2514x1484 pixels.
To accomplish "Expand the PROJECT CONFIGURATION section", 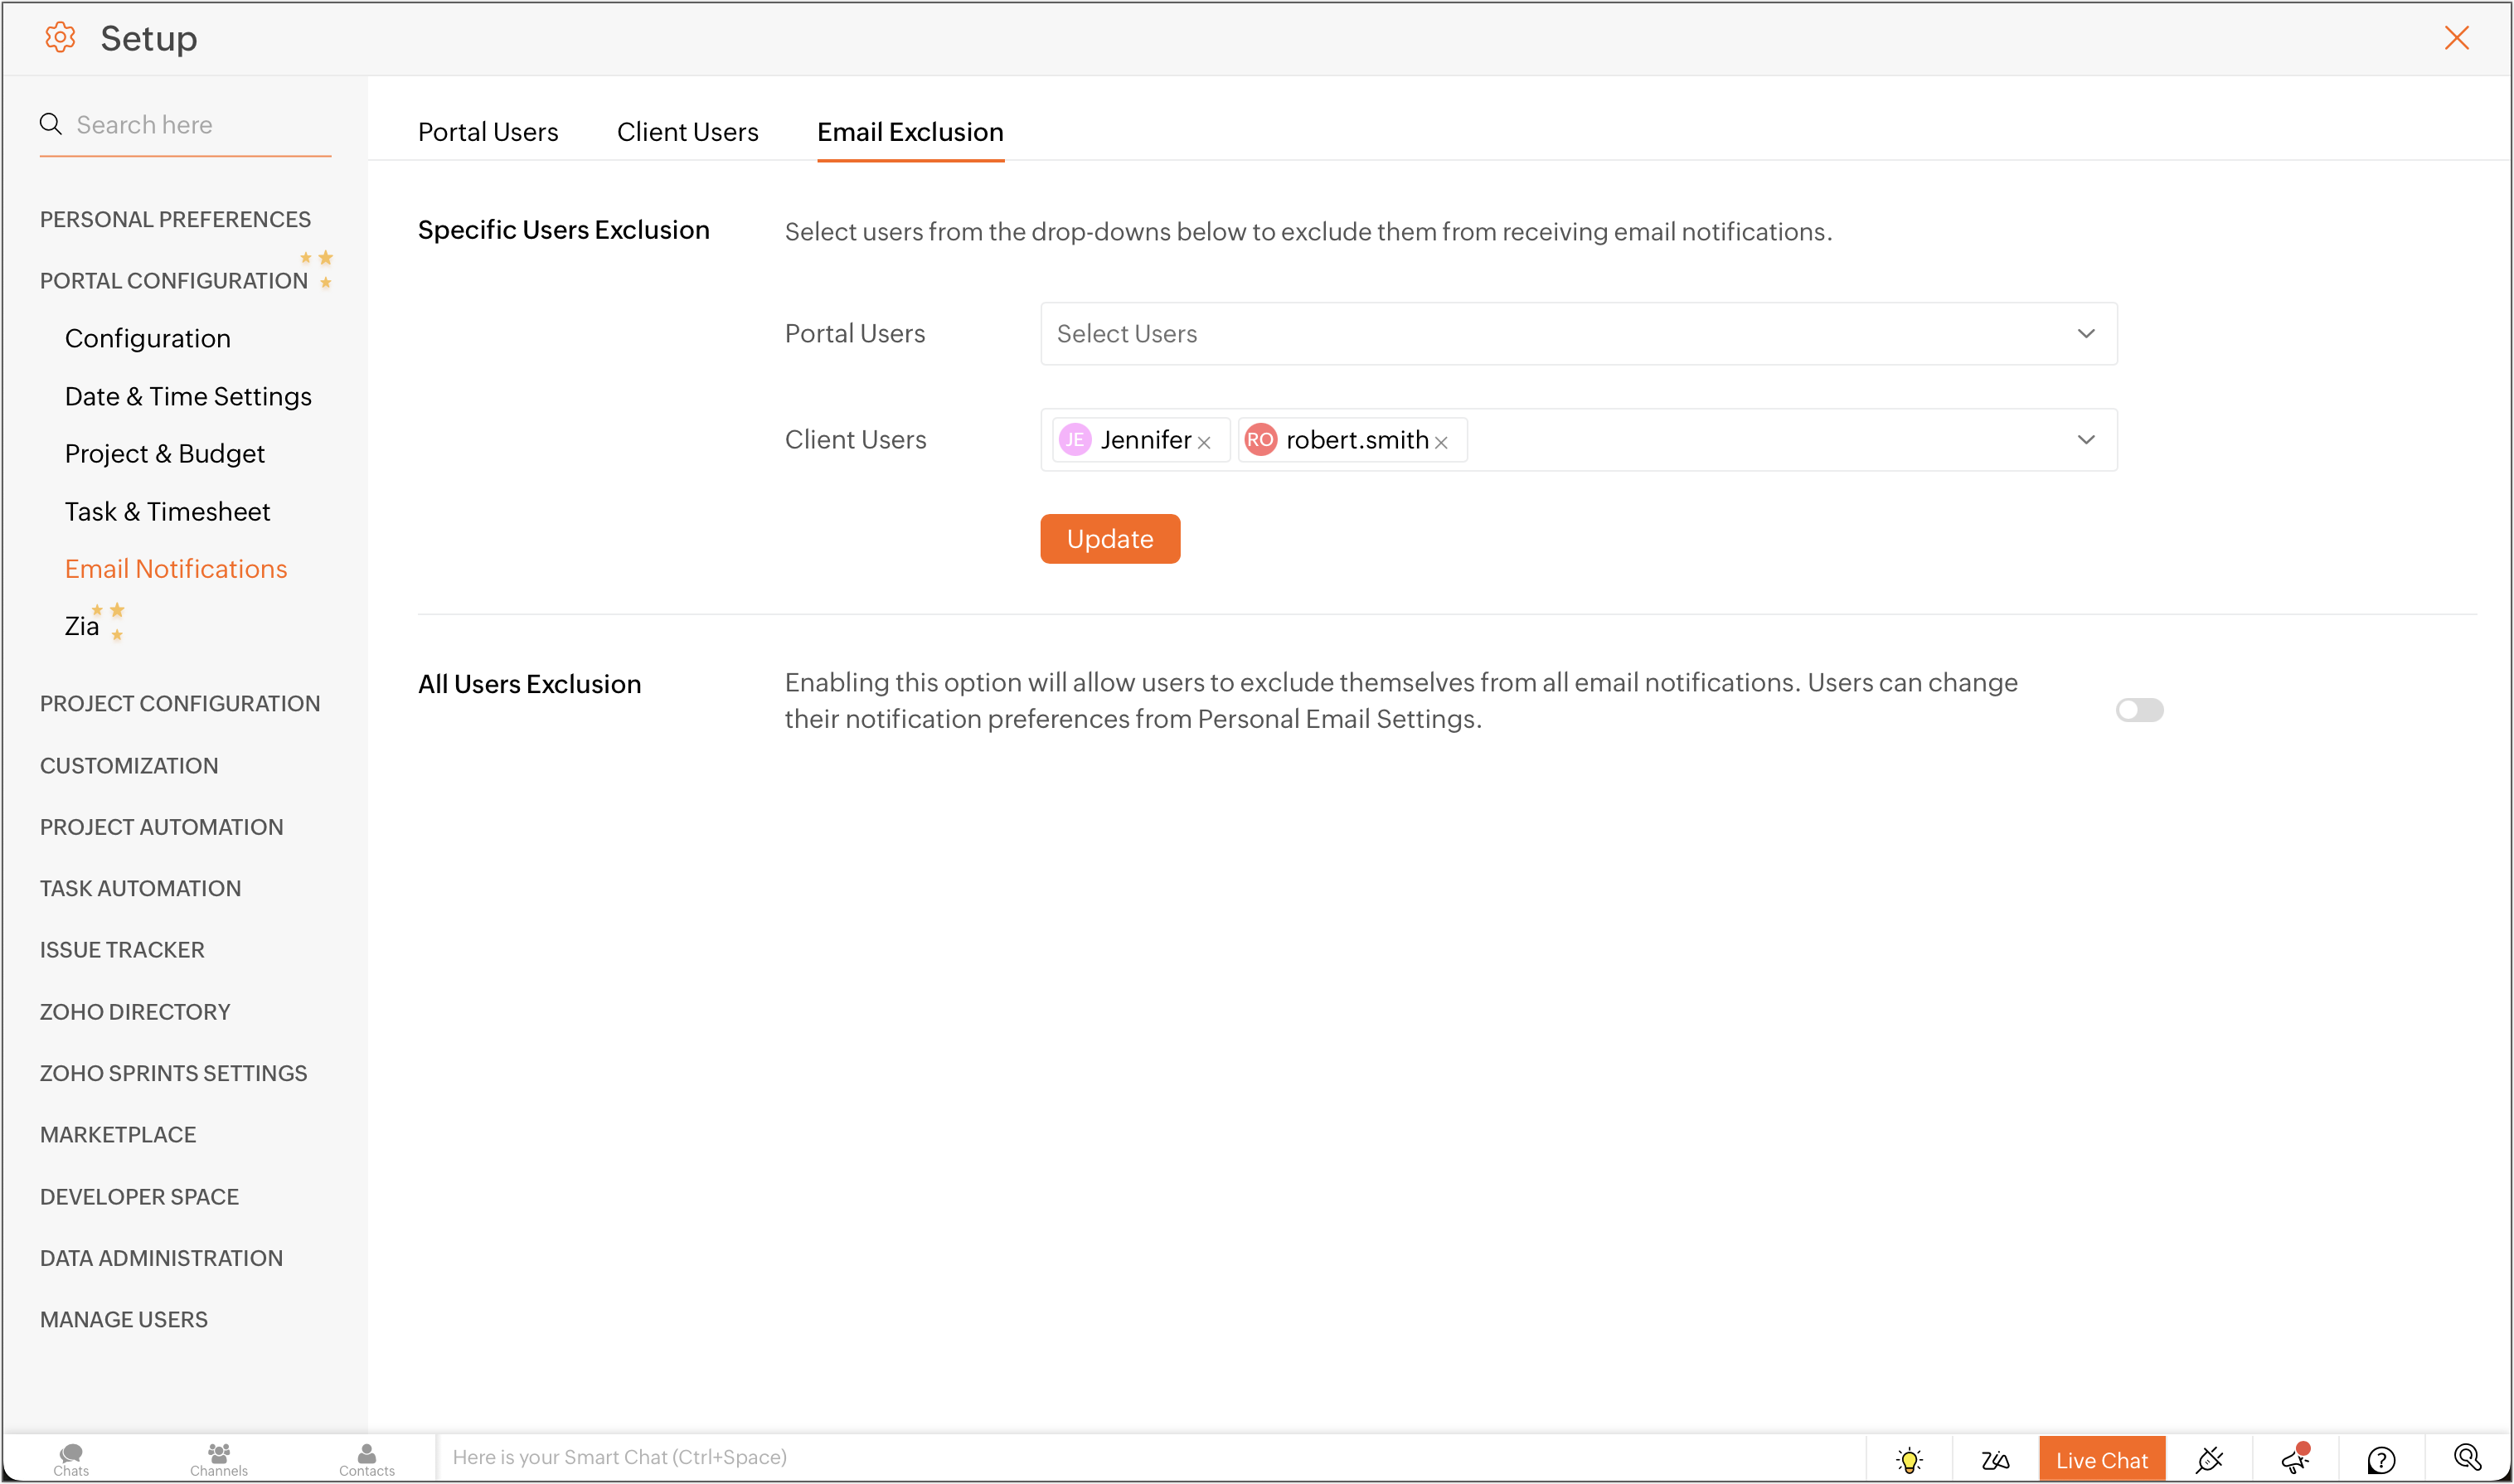I will [x=180, y=703].
